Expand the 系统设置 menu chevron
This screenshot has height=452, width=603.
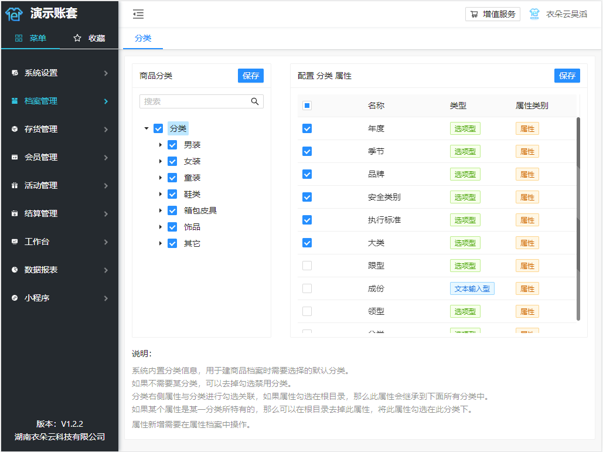tap(105, 73)
